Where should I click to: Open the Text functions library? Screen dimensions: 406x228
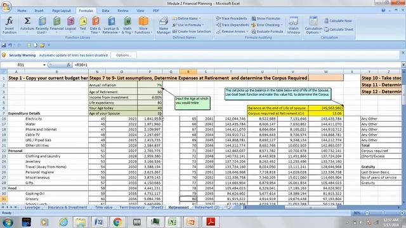coord(83,25)
